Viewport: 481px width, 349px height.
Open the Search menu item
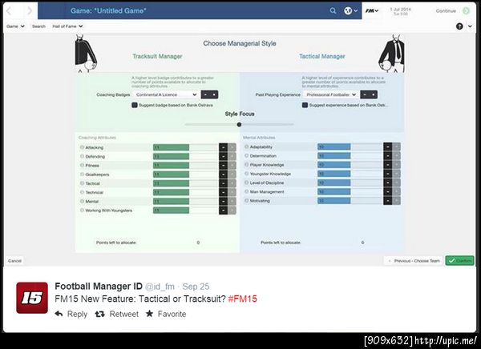(x=38, y=26)
